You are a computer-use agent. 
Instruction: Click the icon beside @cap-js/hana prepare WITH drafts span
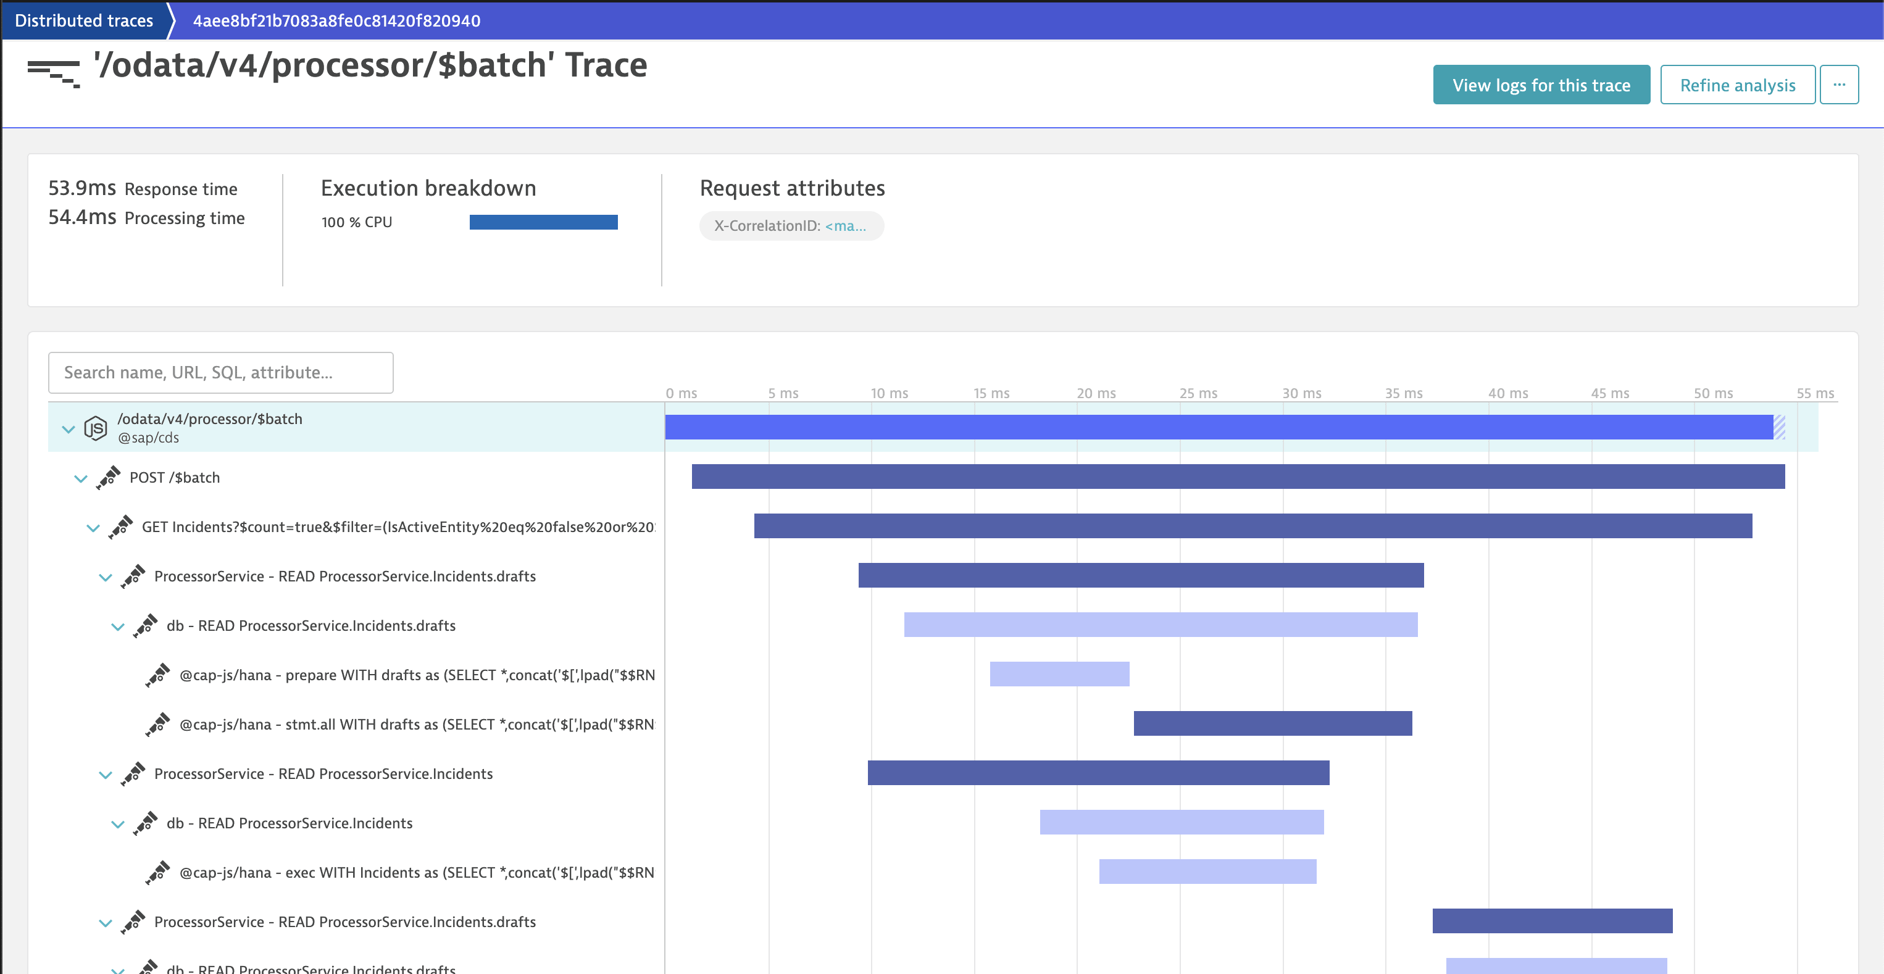[x=159, y=674]
